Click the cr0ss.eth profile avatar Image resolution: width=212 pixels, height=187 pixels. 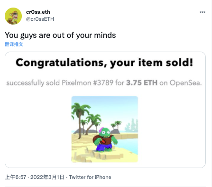coord(13,16)
